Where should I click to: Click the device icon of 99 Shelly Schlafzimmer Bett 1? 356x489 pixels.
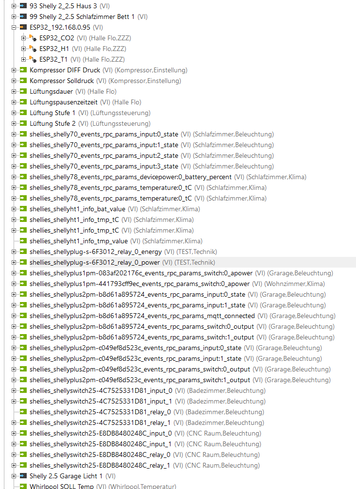pyautogui.click(x=23, y=17)
